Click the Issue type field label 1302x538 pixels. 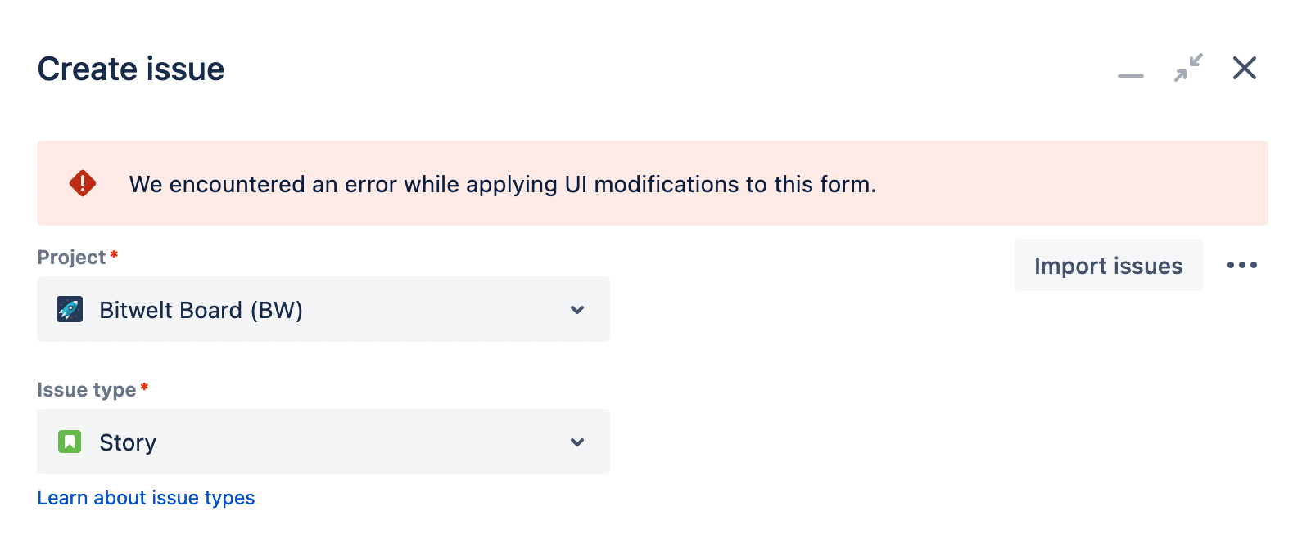tap(86, 390)
